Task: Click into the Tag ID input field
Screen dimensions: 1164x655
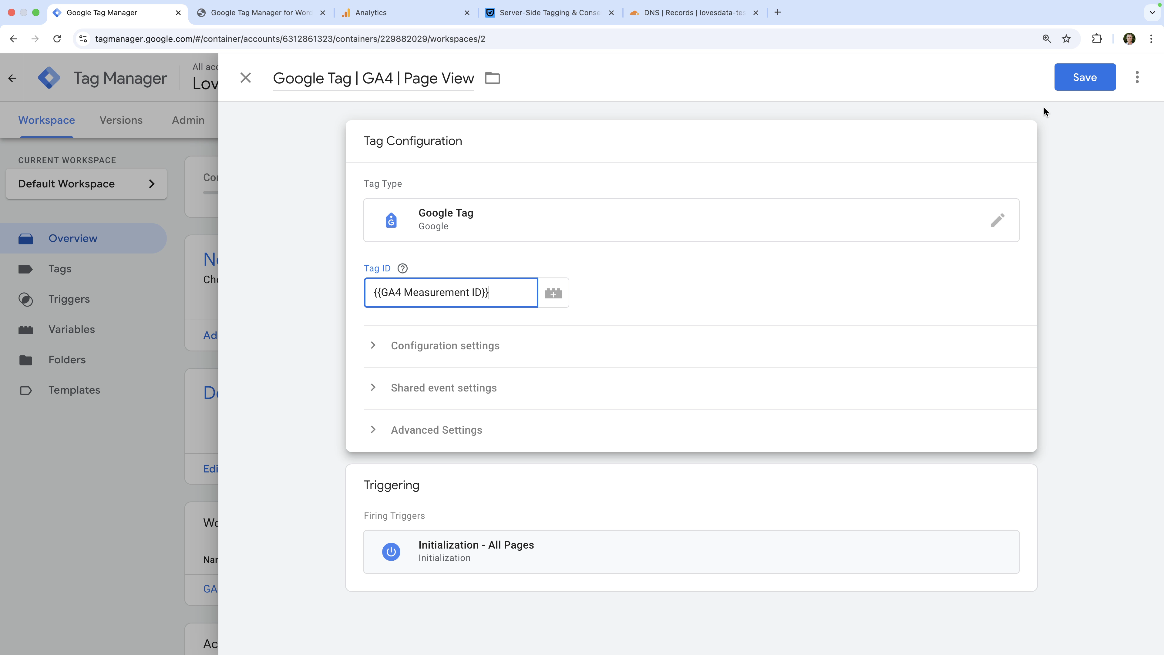Action: (450, 293)
